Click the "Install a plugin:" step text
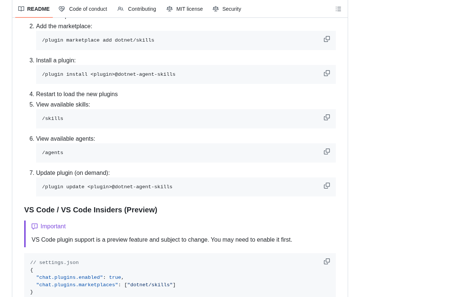This screenshot has height=297, width=476. (x=56, y=61)
